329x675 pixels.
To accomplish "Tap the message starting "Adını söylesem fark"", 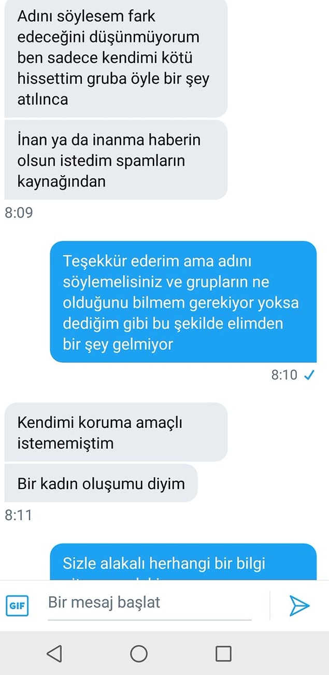I will click(x=116, y=58).
